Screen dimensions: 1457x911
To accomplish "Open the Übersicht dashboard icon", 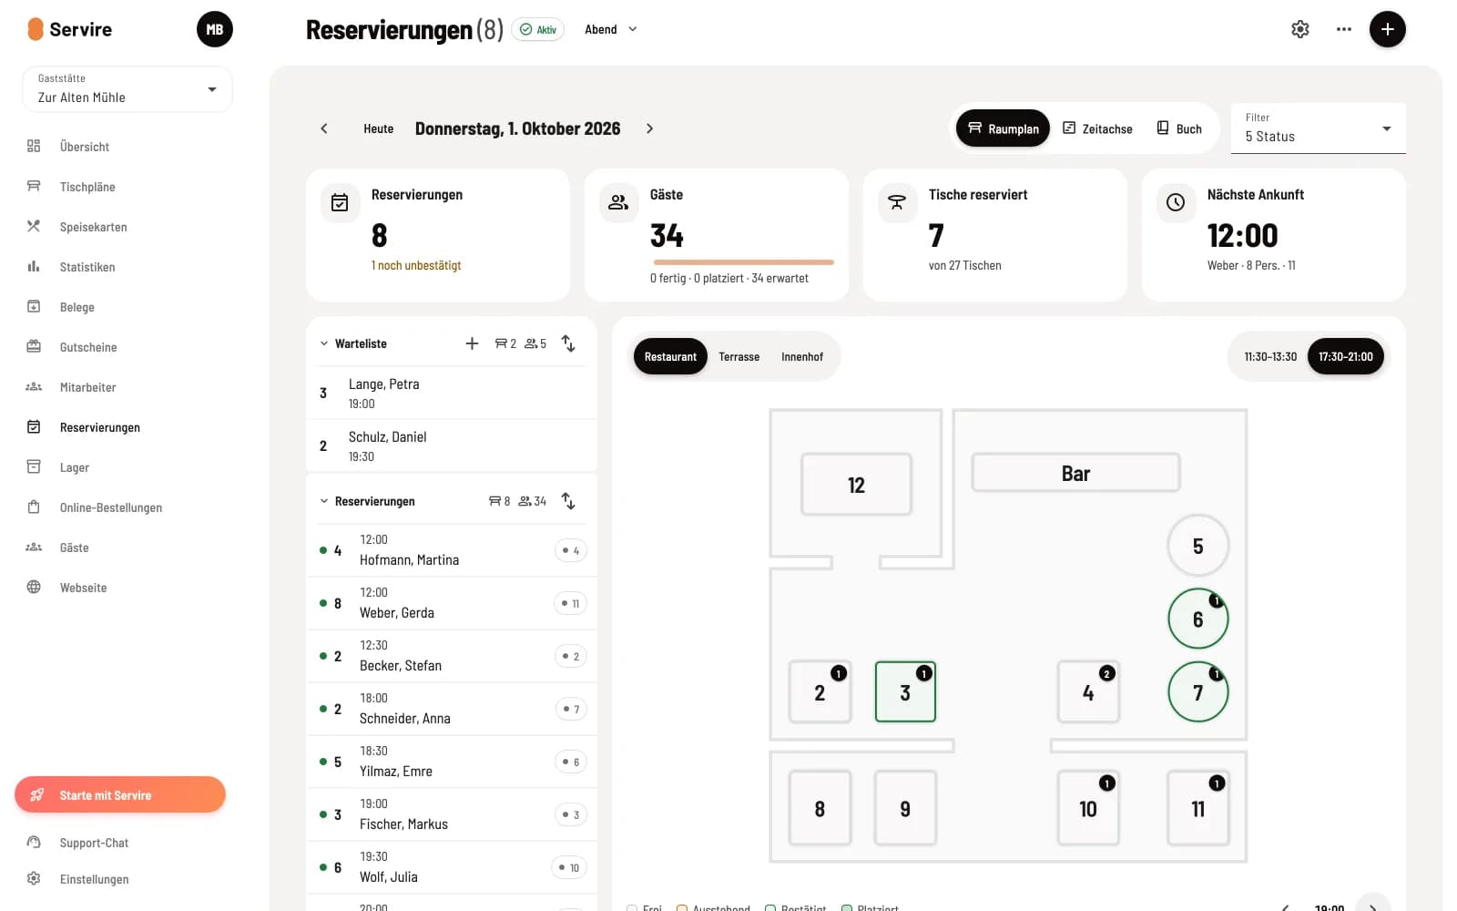I will tap(34, 146).
